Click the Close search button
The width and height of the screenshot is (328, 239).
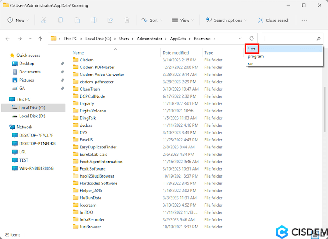click(273, 20)
